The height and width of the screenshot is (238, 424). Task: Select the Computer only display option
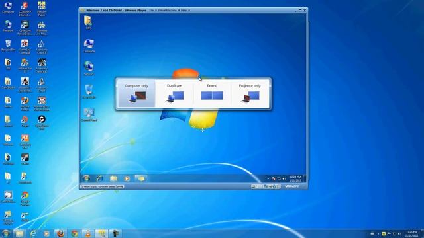(x=136, y=93)
